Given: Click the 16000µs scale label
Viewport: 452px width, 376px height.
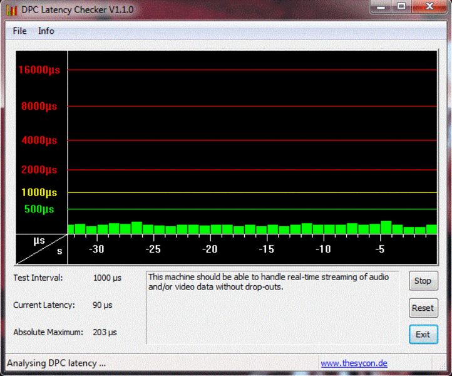Looking at the screenshot, I should tap(39, 70).
